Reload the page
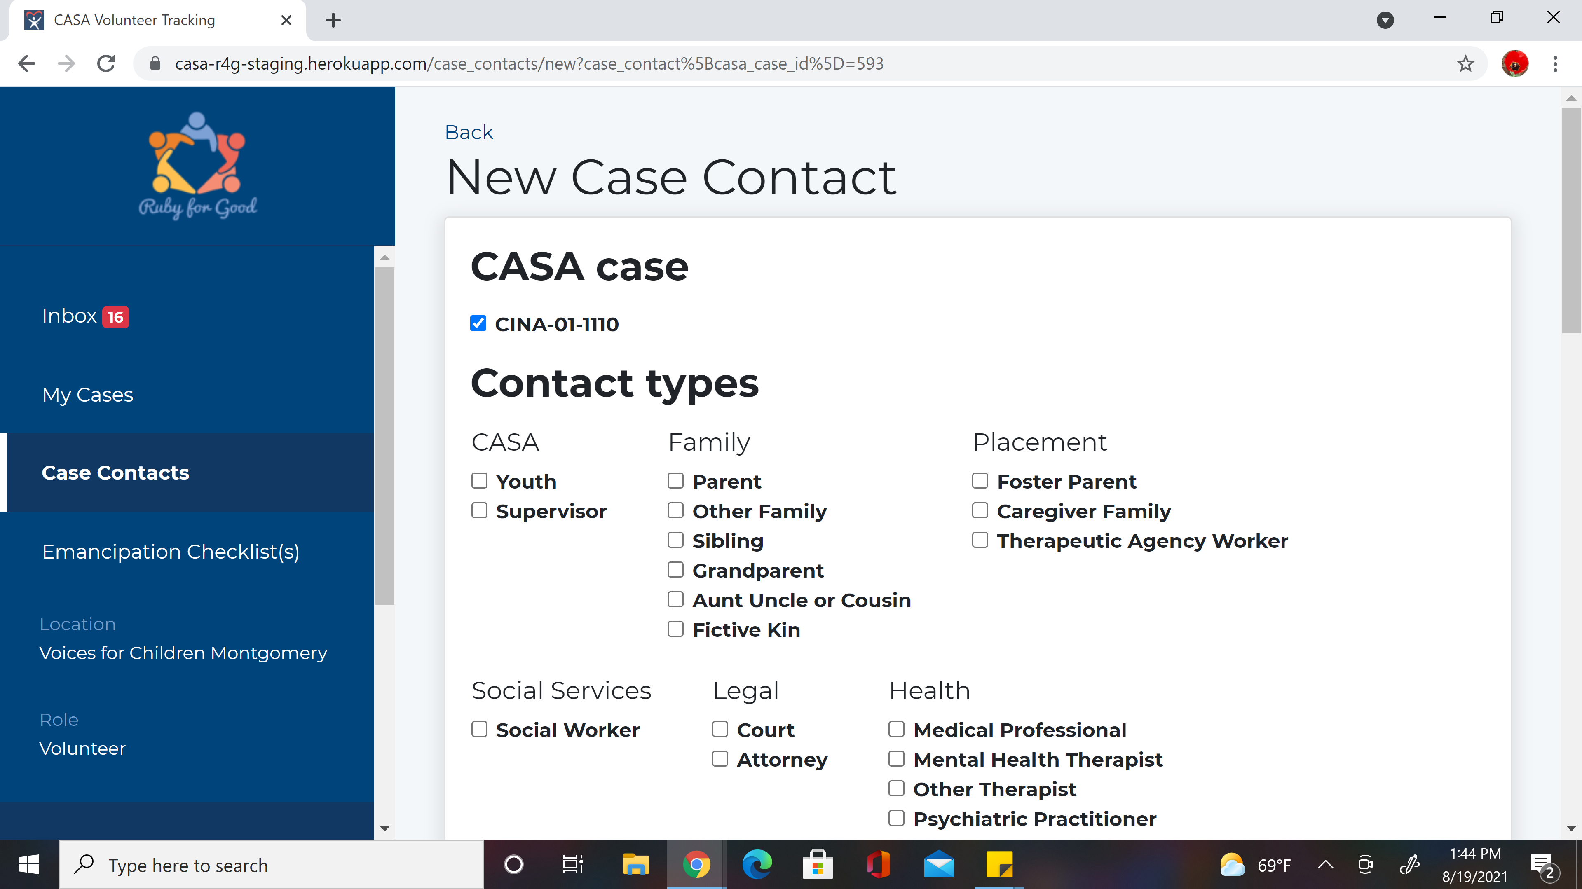1582x889 pixels. [x=106, y=63]
